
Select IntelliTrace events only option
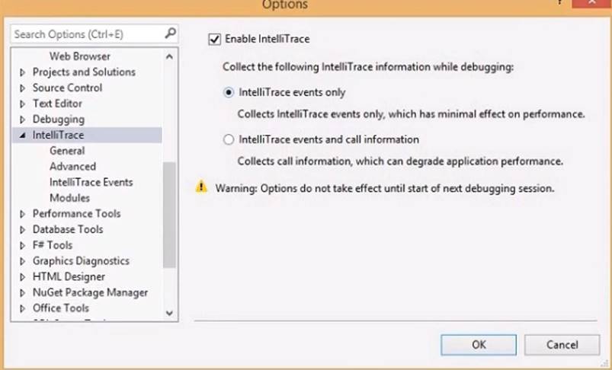(229, 93)
